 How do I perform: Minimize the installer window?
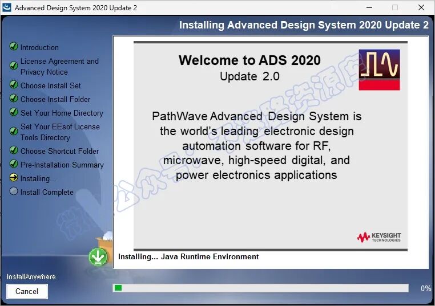[369, 7]
